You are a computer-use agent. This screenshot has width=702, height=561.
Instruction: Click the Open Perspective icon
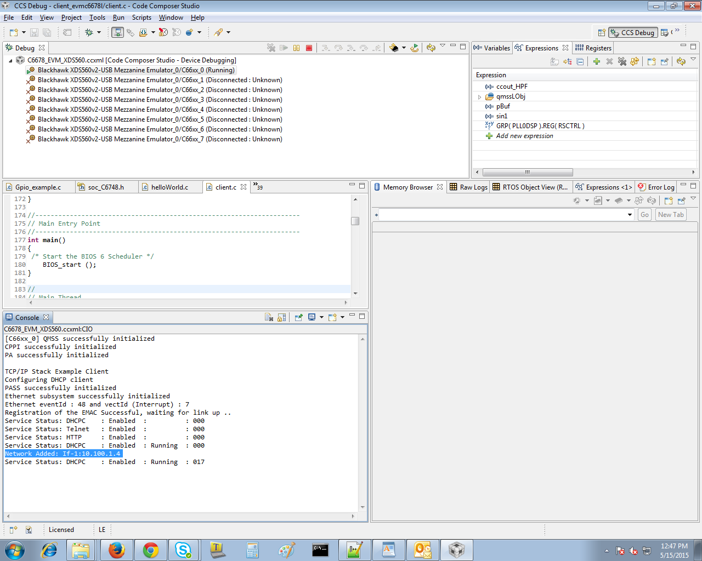click(x=602, y=32)
